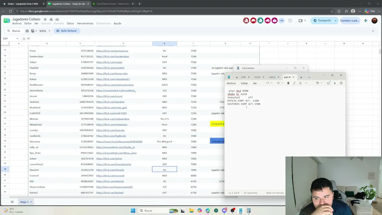Open Google Sheets home icon

pyautogui.click(x=7, y=21)
